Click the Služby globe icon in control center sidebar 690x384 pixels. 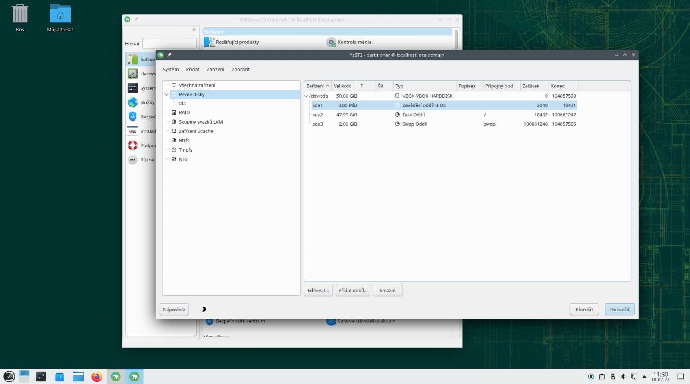coord(132,102)
